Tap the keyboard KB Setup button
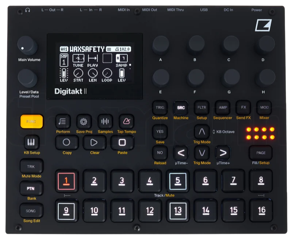This screenshot has width=292, height=239. tap(31, 142)
